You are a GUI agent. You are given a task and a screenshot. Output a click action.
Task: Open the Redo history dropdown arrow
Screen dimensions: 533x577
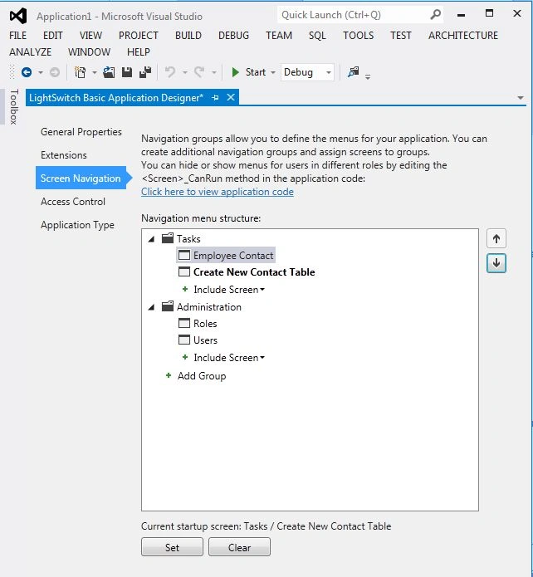coord(214,72)
